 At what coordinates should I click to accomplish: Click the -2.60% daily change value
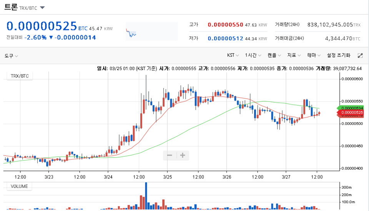point(35,38)
